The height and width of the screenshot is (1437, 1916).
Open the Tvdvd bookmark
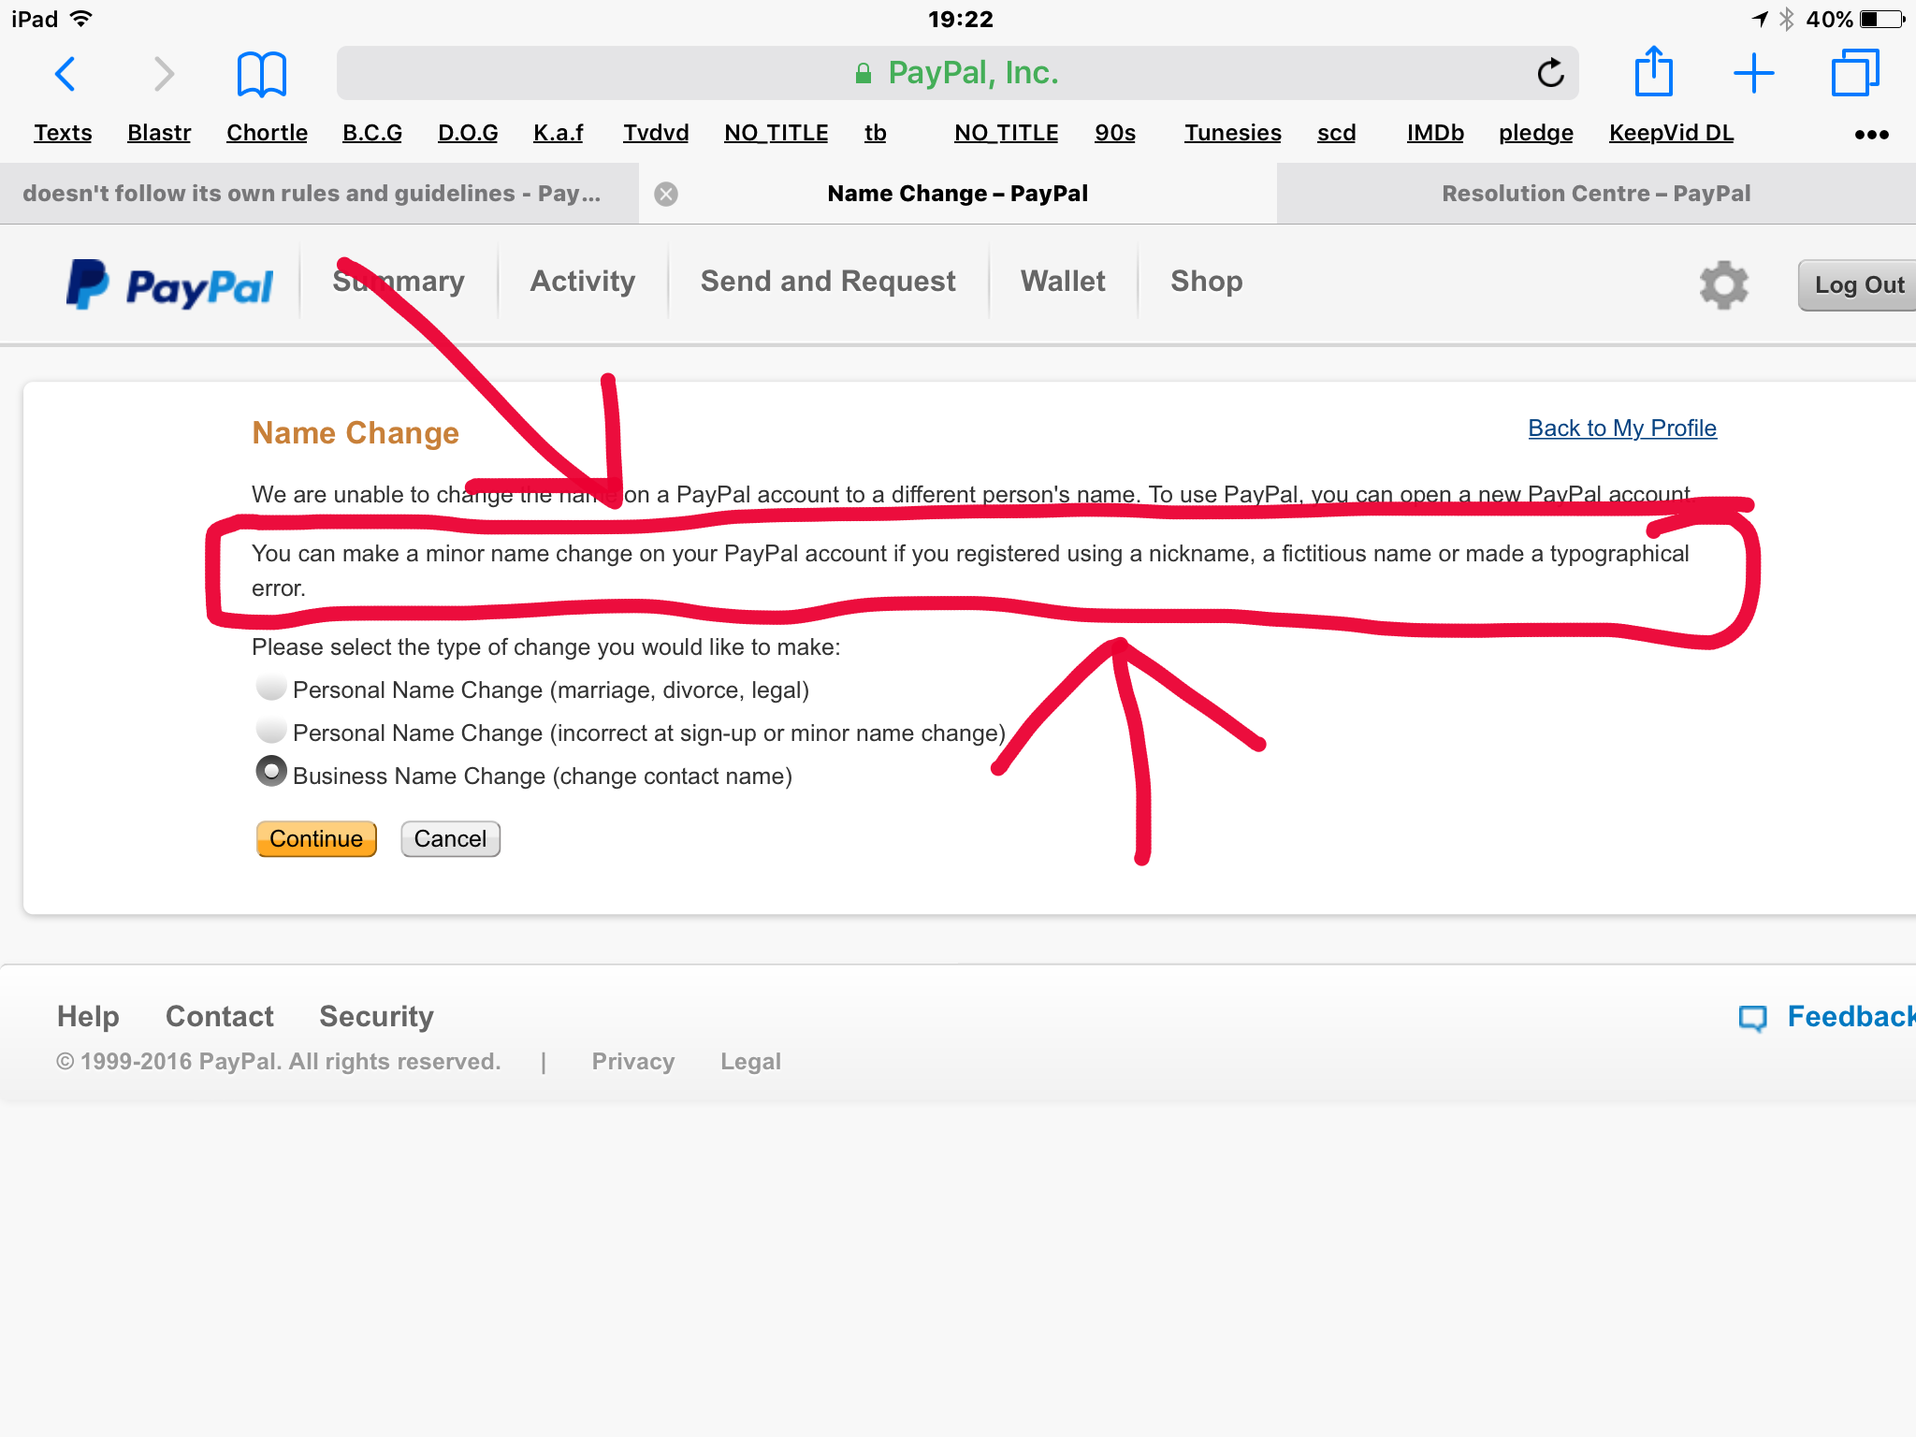pos(656,134)
